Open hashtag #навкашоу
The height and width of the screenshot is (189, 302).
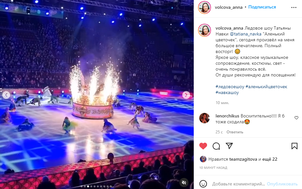(x=227, y=92)
